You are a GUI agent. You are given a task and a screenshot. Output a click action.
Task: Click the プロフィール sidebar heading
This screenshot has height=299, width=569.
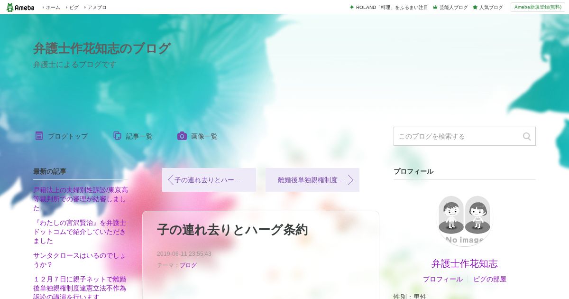point(413,171)
